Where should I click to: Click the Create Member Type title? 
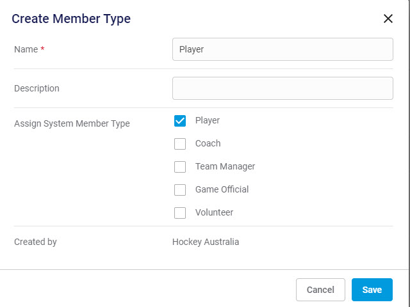coord(71,19)
